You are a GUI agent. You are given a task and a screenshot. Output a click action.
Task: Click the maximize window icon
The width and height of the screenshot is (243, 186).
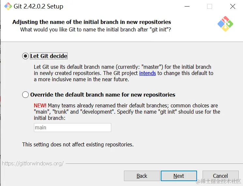point(209,7)
